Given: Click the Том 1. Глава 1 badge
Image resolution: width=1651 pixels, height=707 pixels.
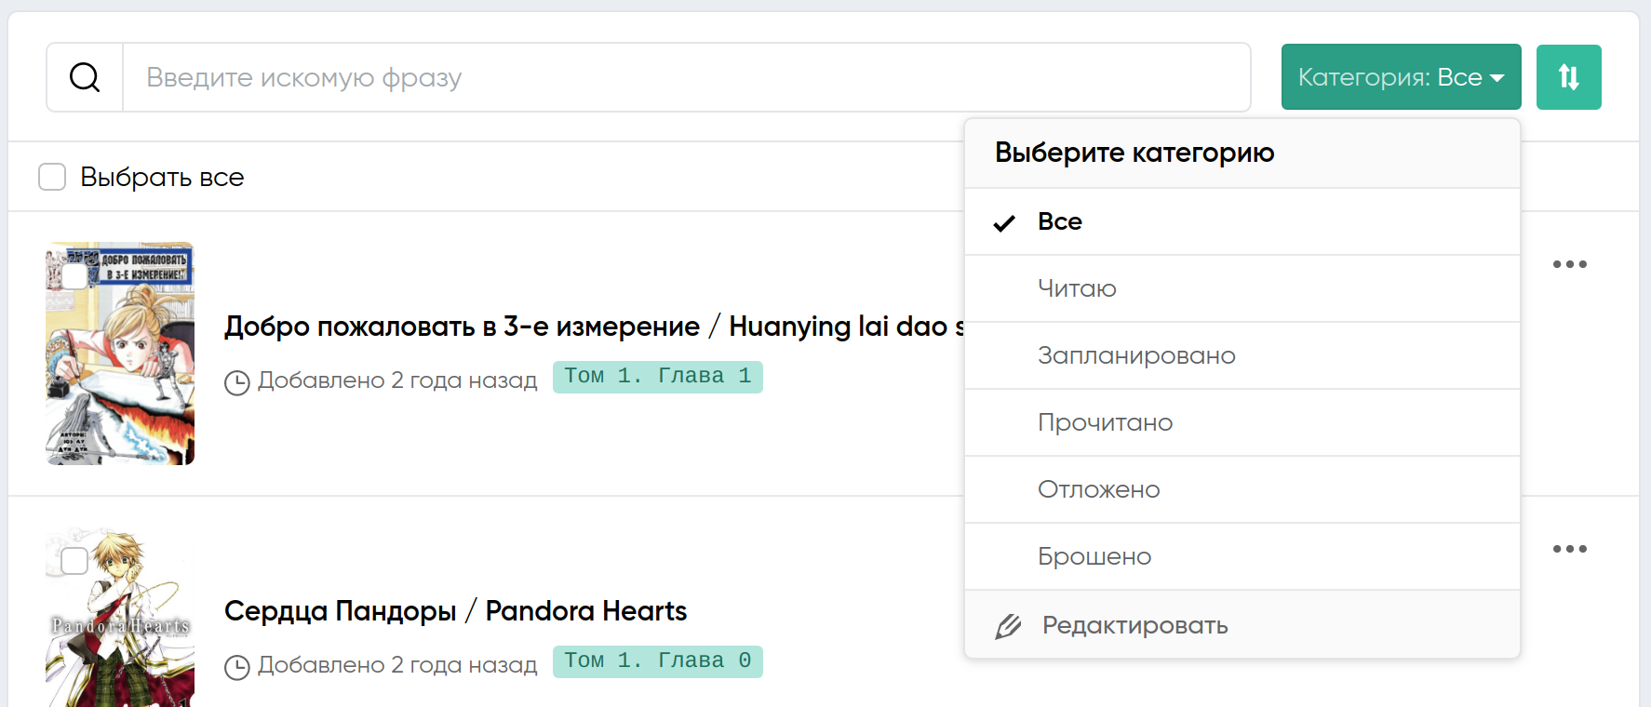Looking at the screenshot, I should coord(657,377).
